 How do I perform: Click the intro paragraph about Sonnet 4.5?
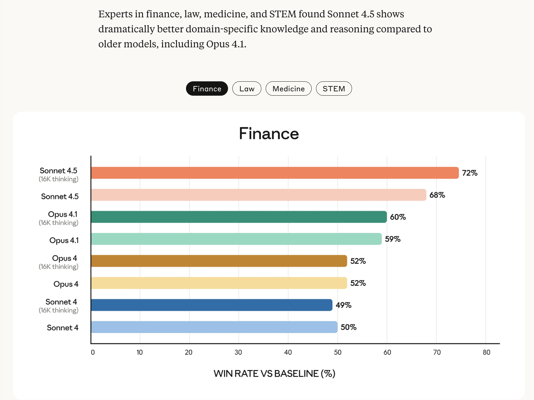[x=265, y=29]
